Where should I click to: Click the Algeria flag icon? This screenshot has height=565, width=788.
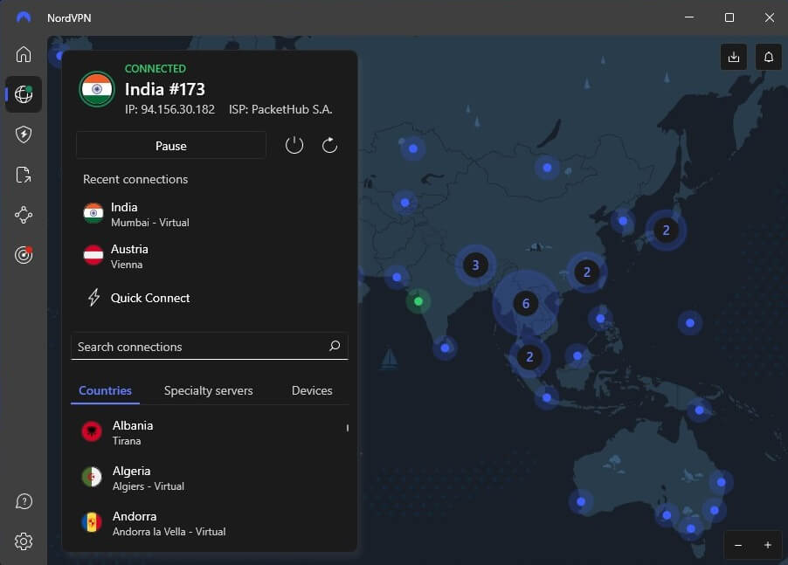(92, 477)
